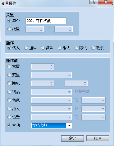Click the help question mark button

(x=94, y=2)
